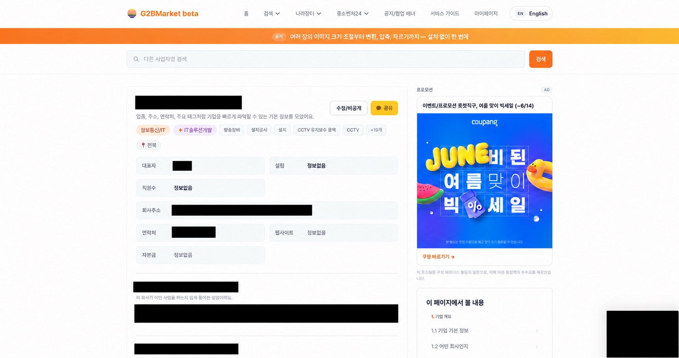Image resolution: width=679 pixels, height=358 pixels.
Task: Focus the 다른 사업자명 검색 input field
Action: click(x=326, y=59)
